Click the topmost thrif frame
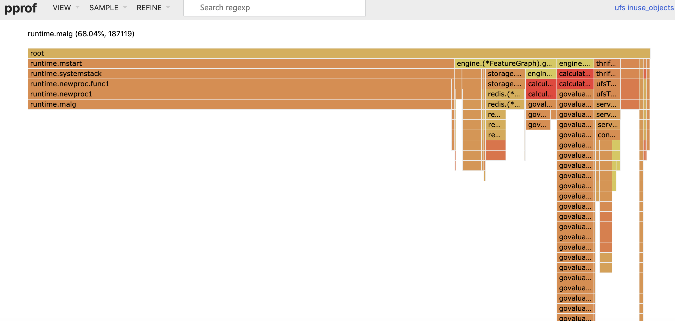 coord(607,64)
